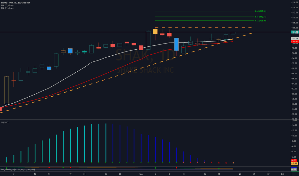The image size is (299, 176).
Task: Click the 12.00 SQZPRO axis label
Action: [295, 131]
